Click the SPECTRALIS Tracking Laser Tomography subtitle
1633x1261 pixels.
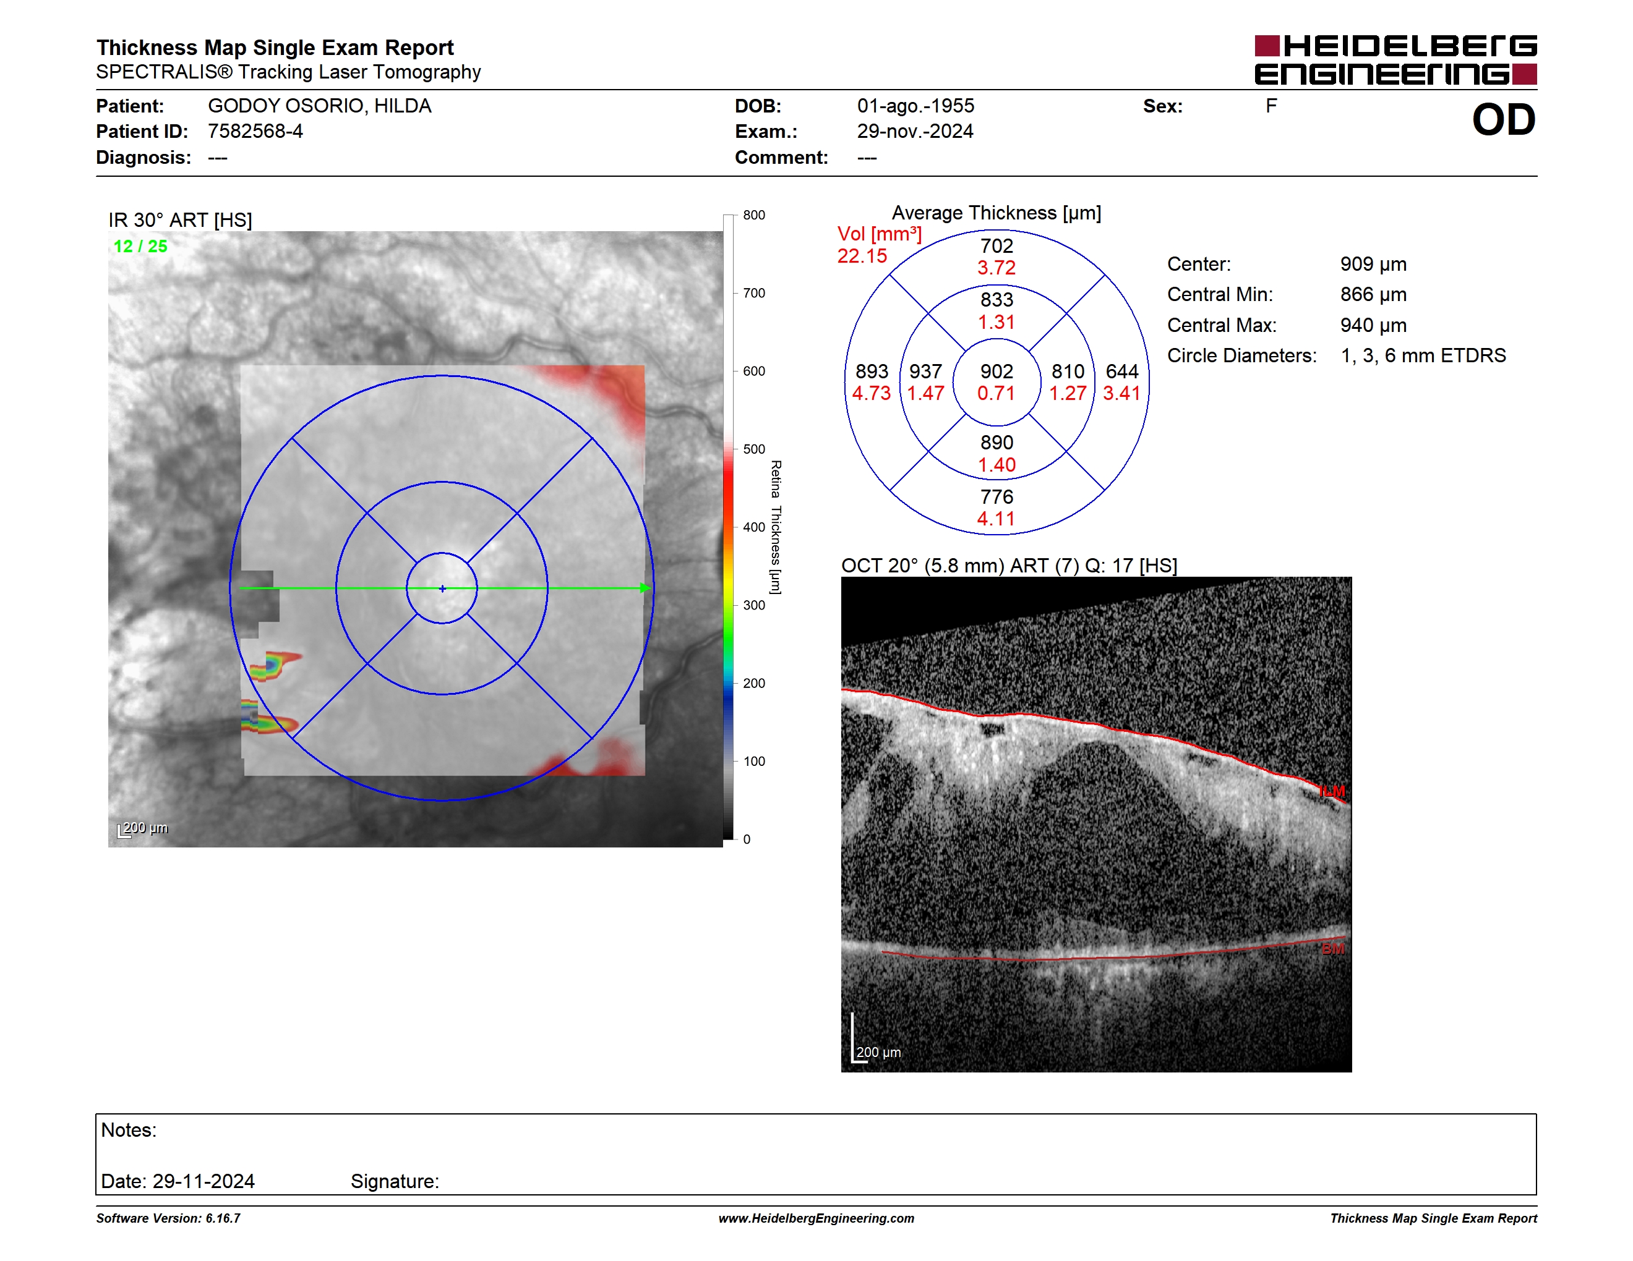click(288, 72)
